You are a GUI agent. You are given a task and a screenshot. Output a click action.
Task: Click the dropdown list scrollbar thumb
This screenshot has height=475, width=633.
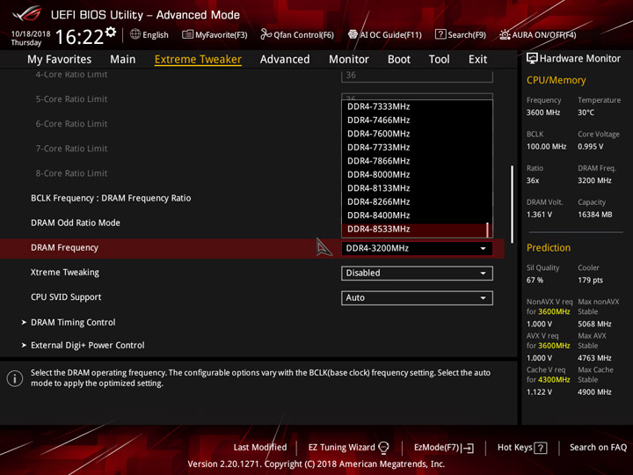[488, 230]
